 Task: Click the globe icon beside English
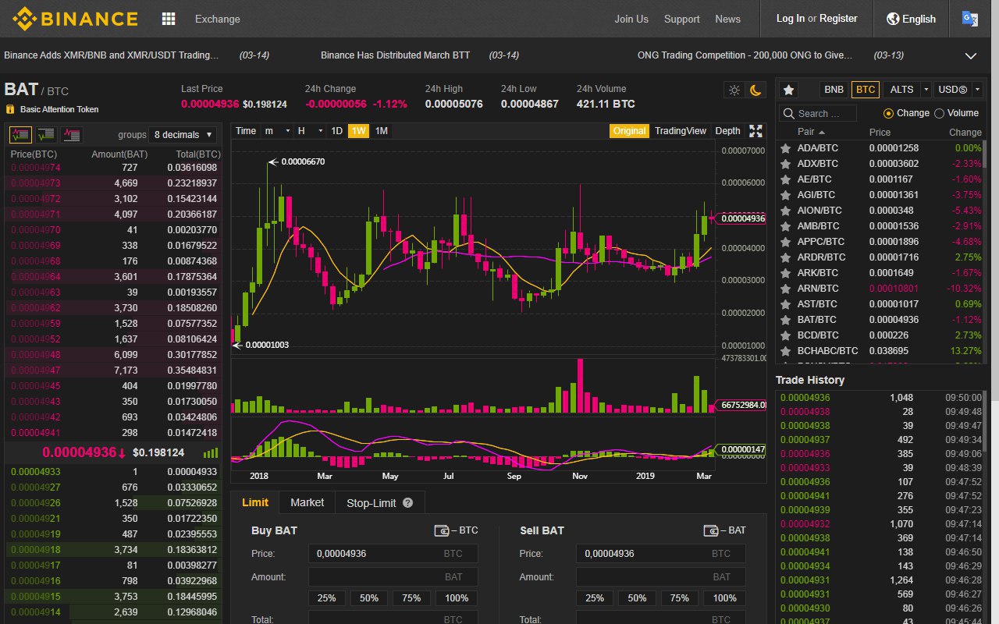(893, 19)
